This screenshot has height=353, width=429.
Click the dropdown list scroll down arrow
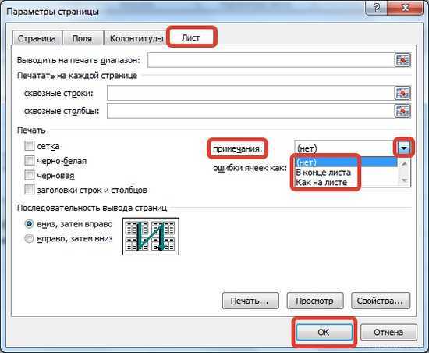coord(404,180)
